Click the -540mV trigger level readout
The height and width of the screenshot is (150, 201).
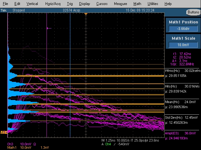123,144
